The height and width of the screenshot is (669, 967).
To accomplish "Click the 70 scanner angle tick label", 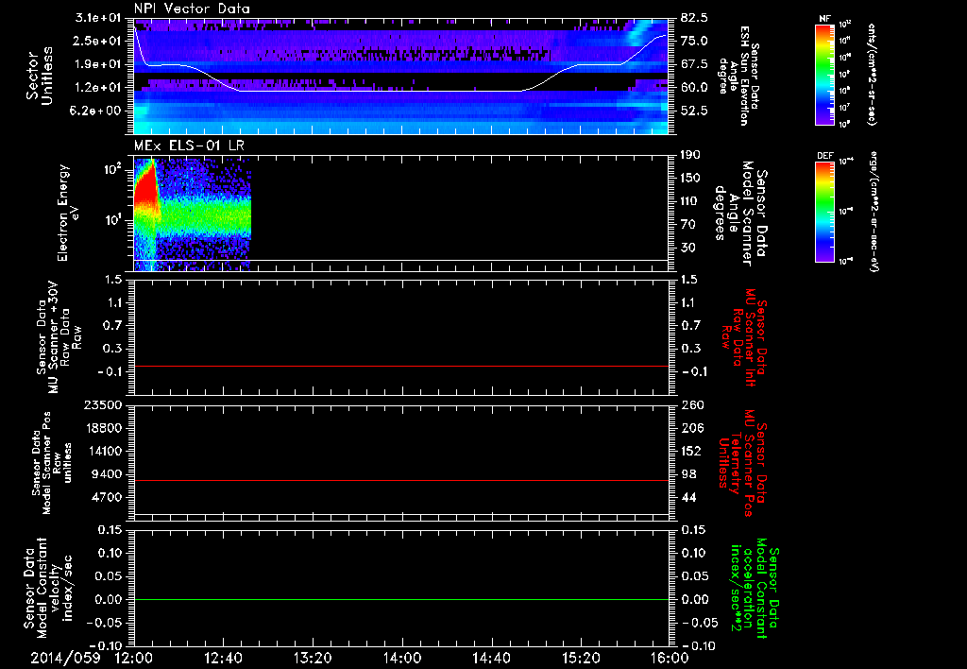I will (x=687, y=225).
